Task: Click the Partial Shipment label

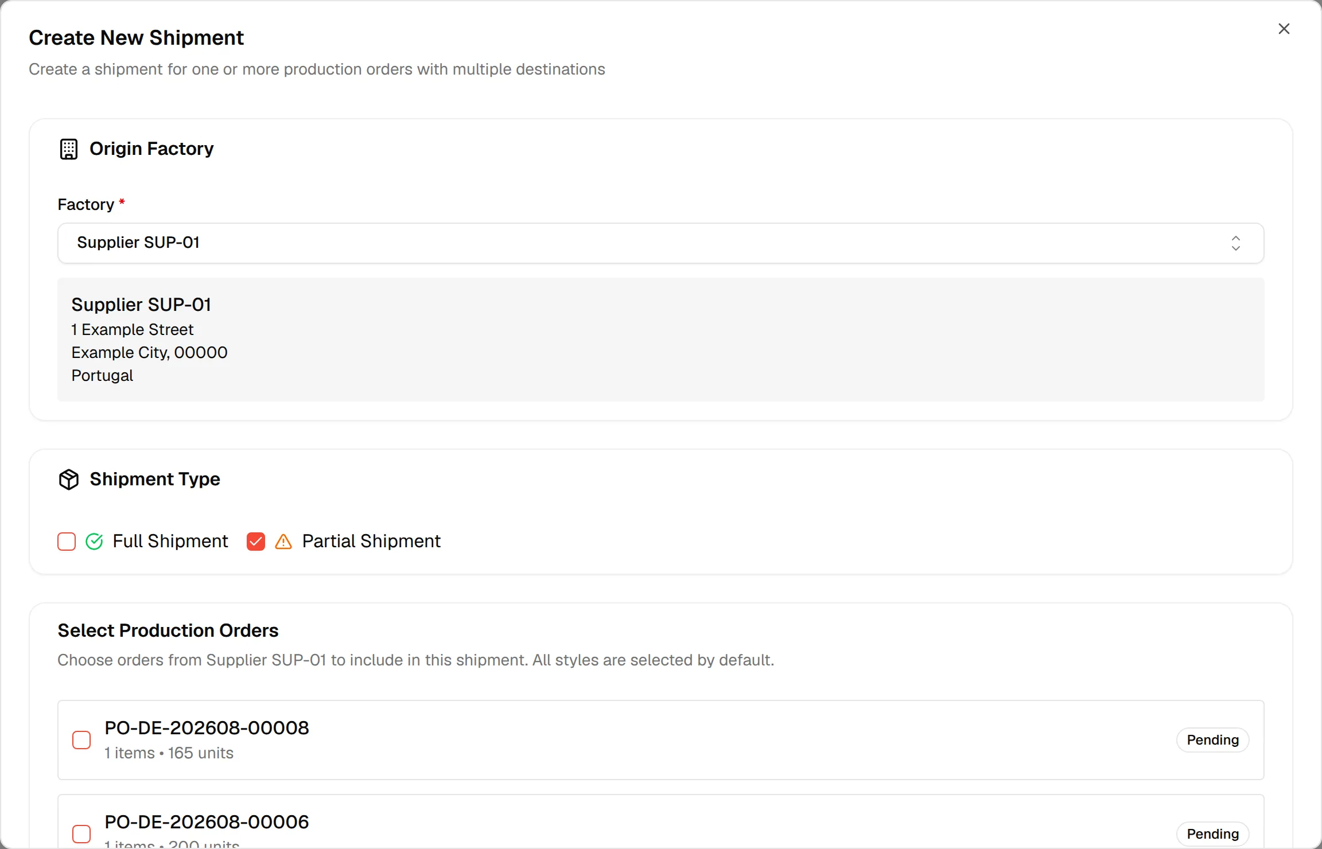Action: point(371,542)
